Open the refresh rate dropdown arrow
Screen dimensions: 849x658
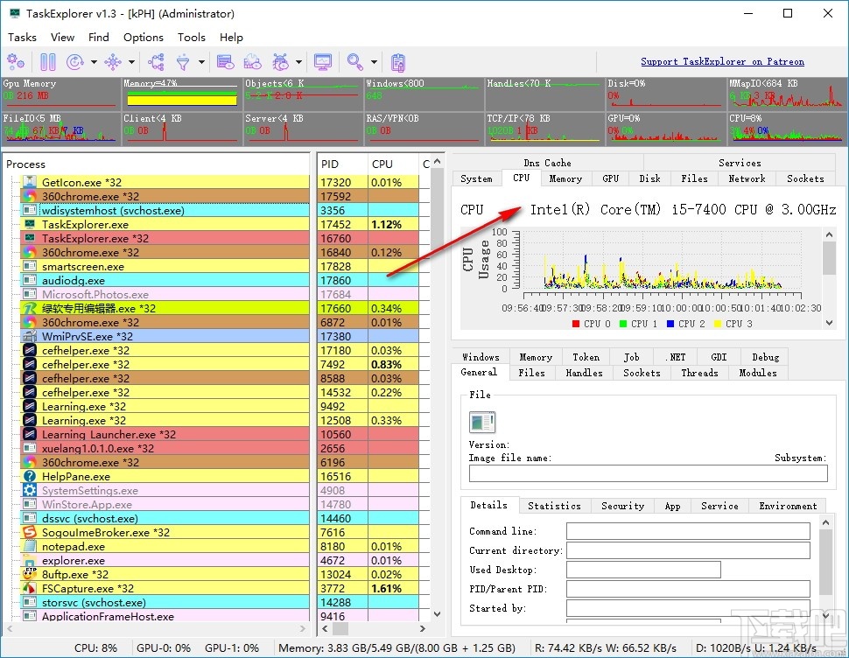point(95,62)
